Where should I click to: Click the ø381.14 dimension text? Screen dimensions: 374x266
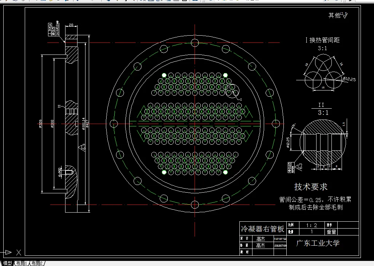(x=83, y=124)
